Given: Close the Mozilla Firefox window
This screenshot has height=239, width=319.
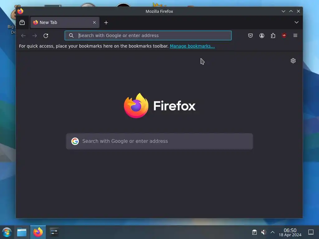Looking at the screenshot, I should pyautogui.click(x=298, y=12).
